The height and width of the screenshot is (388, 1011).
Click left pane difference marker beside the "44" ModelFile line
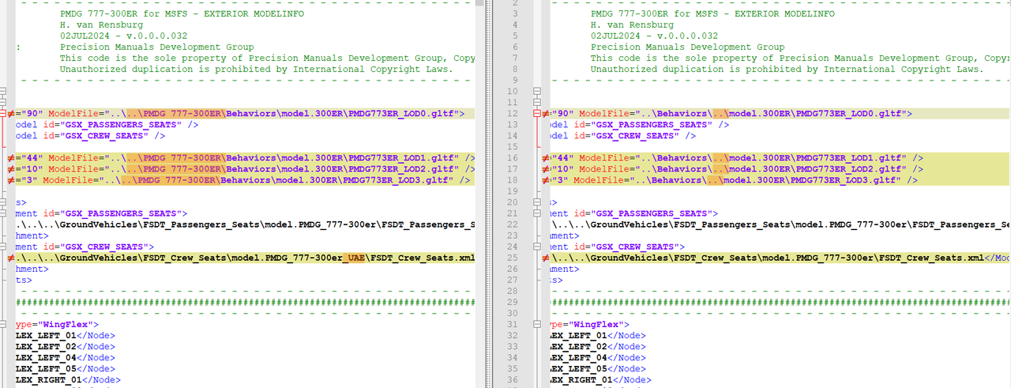pyautogui.click(x=11, y=158)
